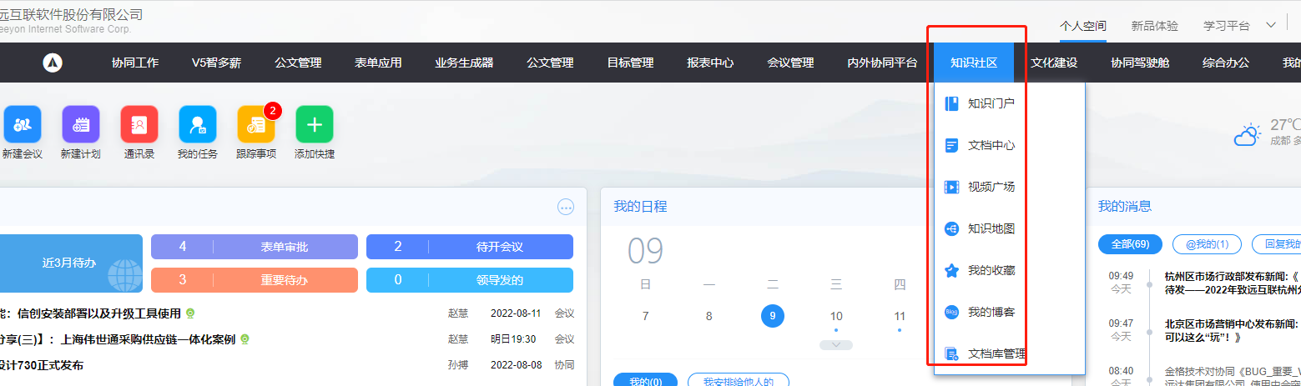The height and width of the screenshot is (386, 1301).
Task: Open 跟踪事项 icon with badge
Action: [x=256, y=124]
